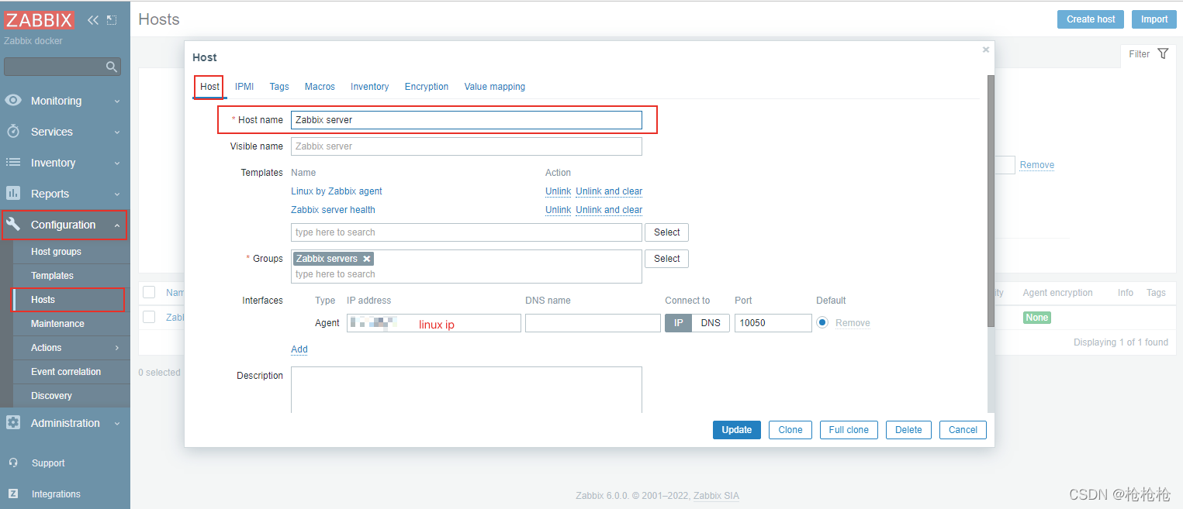
Task: Open the Macros tab
Action: coord(320,87)
